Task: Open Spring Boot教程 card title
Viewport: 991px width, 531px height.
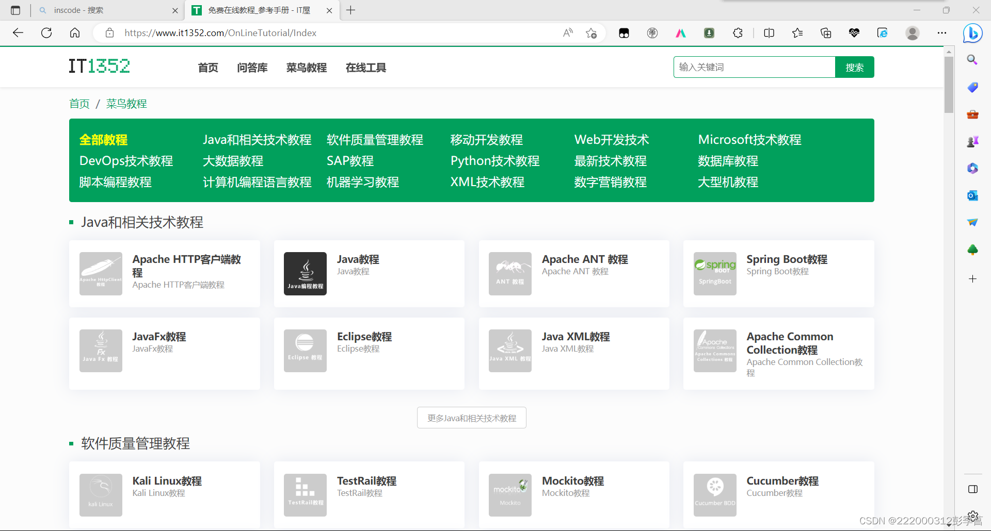Action: click(x=787, y=259)
